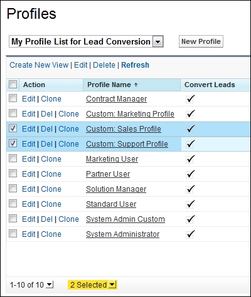
Task: Click Convert Leads checkmark for Partner User
Action: pos(190,174)
